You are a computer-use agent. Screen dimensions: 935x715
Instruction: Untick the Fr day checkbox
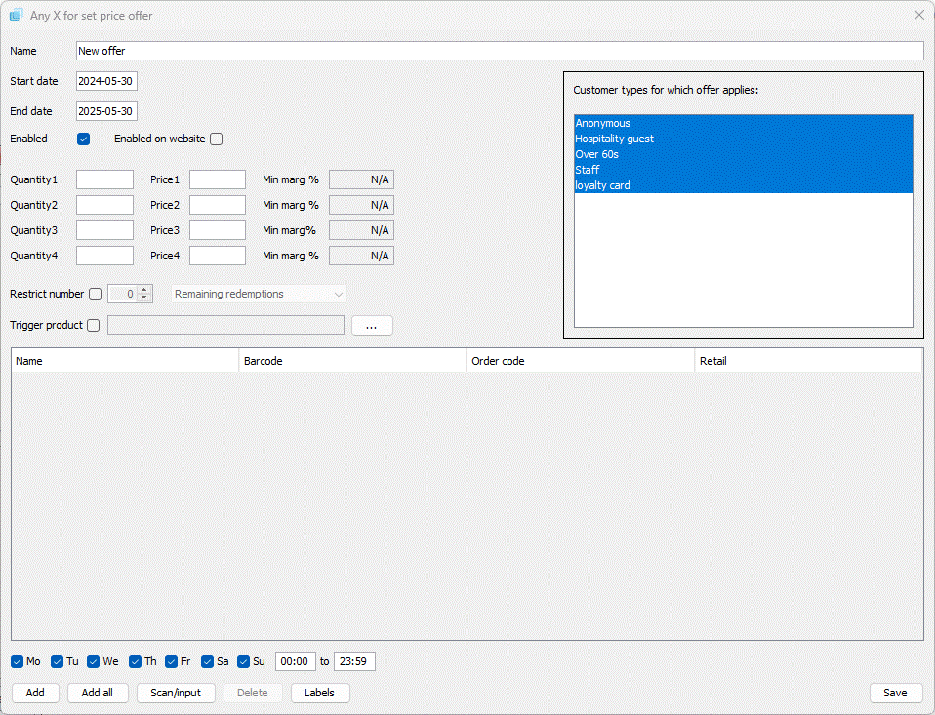coord(171,662)
